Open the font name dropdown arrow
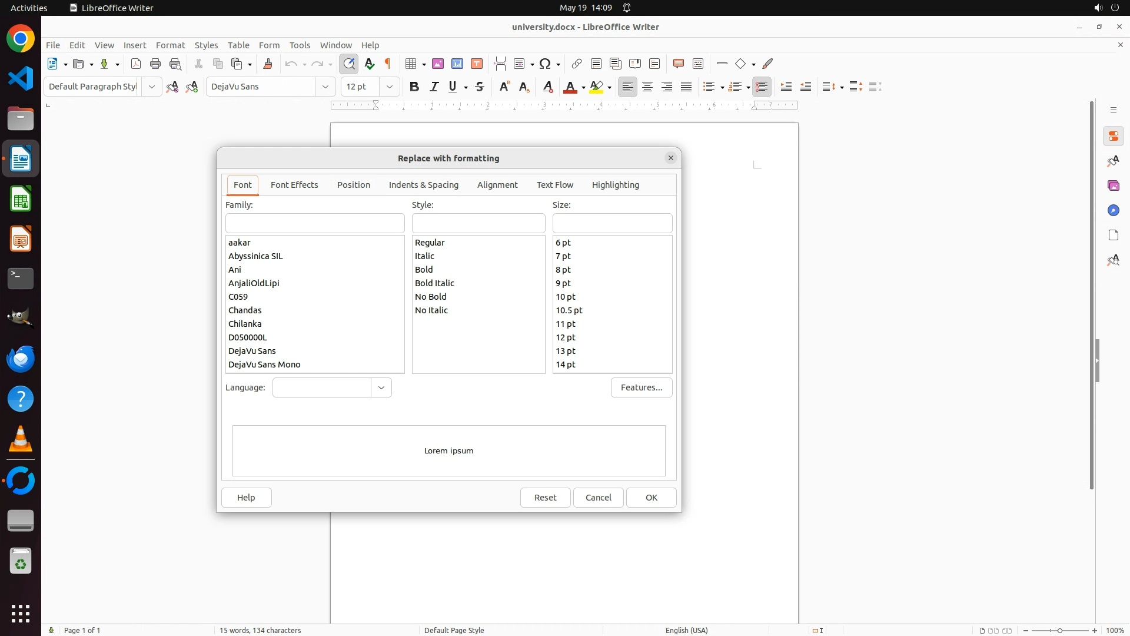The height and width of the screenshot is (636, 1130). (x=325, y=87)
